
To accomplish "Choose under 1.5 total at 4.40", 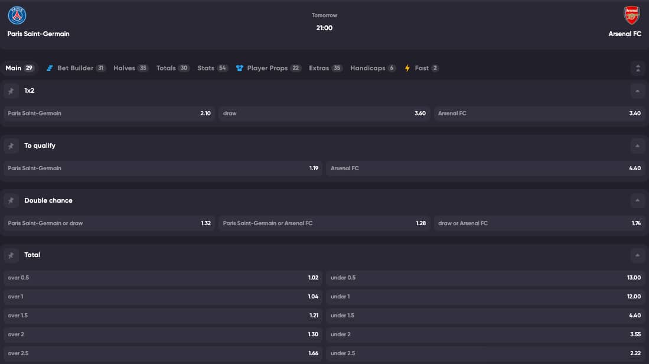I will click(x=485, y=316).
